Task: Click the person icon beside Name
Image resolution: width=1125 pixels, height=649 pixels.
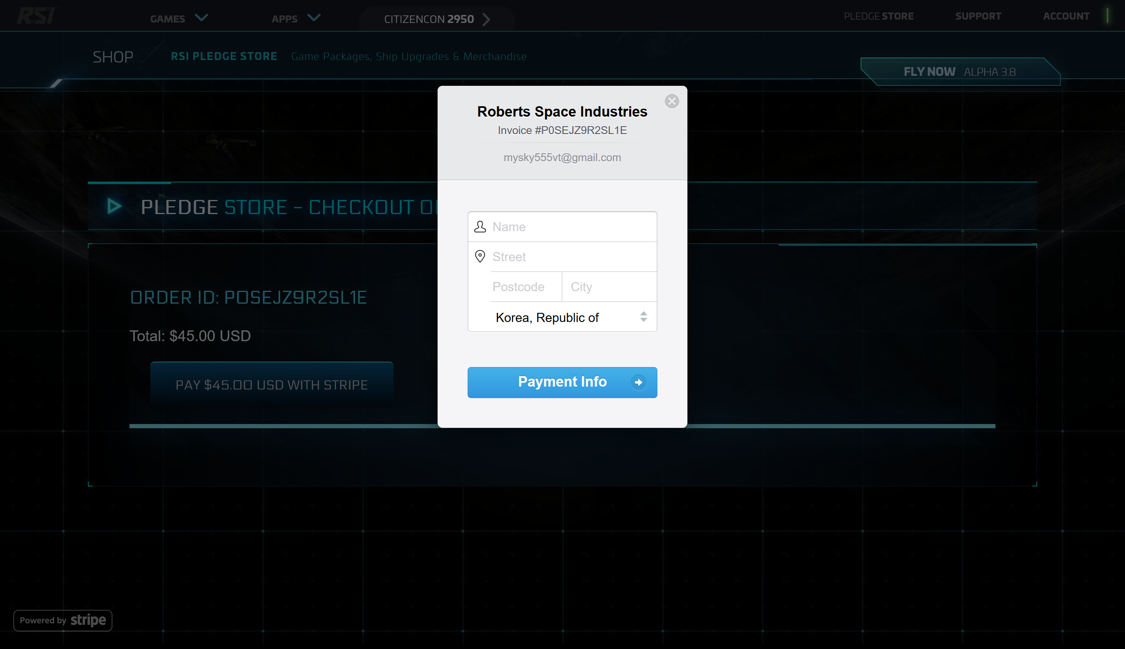Action: (480, 227)
